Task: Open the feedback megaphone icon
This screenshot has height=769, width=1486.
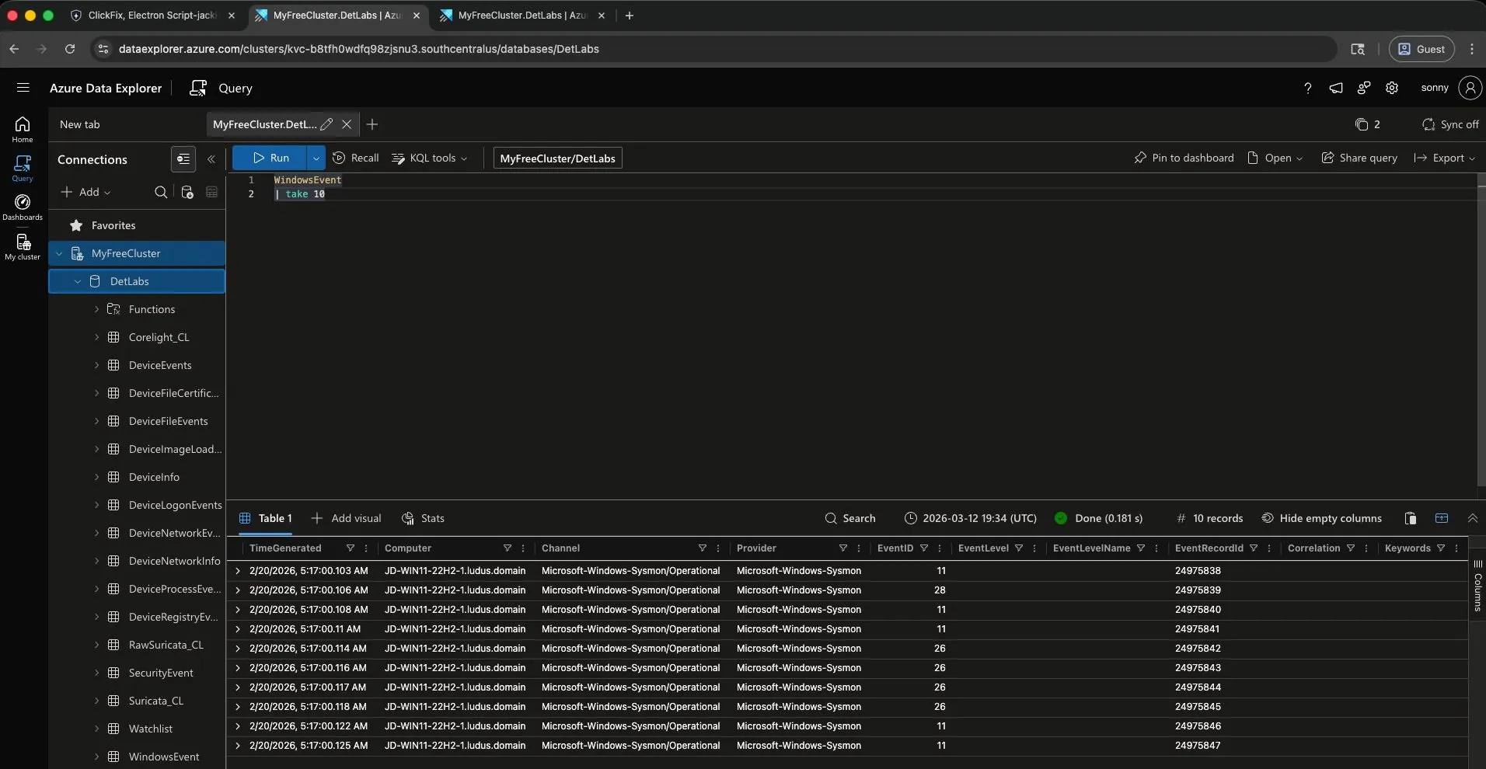Action: click(x=1336, y=88)
